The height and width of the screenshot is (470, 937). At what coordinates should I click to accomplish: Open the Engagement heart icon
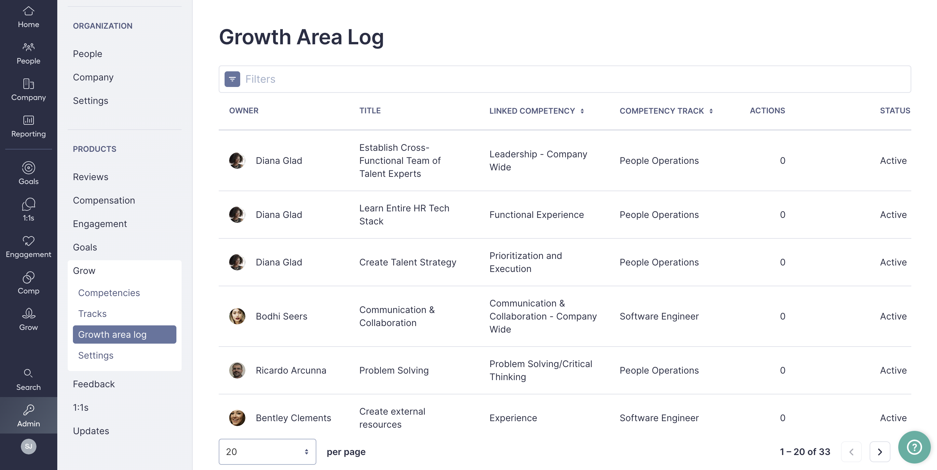[28, 241]
